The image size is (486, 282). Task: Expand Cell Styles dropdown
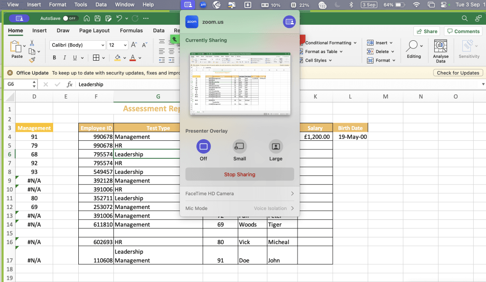click(330, 60)
